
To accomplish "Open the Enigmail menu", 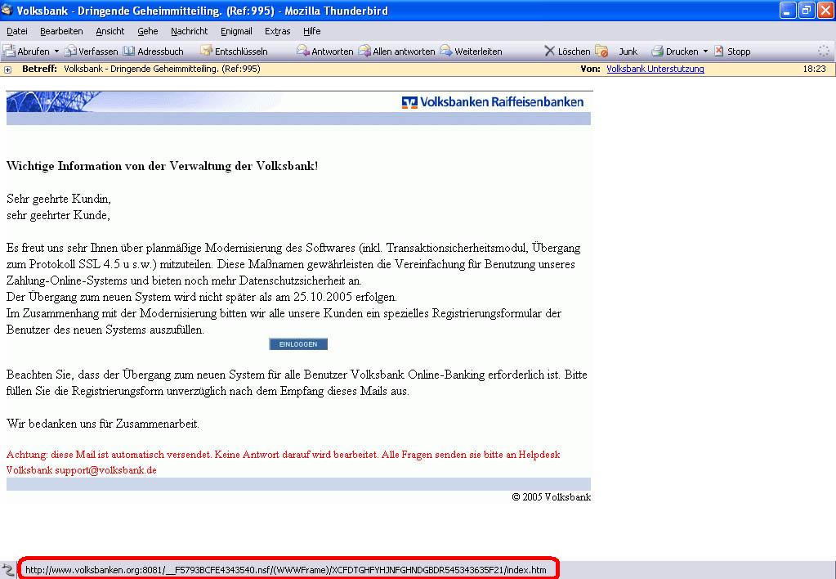I will [x=236, y=31].
